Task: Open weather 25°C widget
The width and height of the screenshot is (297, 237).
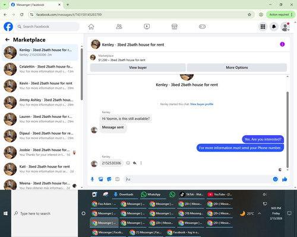Action: point(247,213)
